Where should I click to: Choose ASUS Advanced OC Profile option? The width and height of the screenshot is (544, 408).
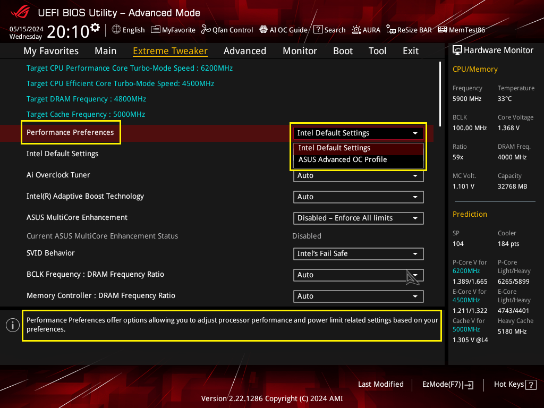point(343,160)
